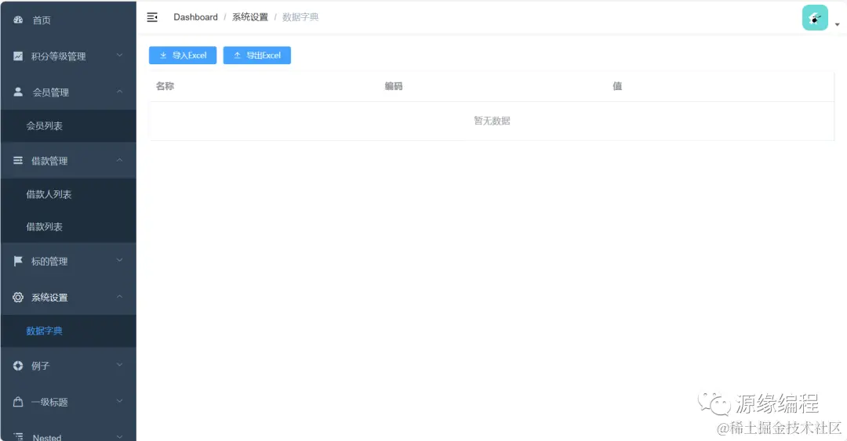
Task: Click the 编码 column header
Action: point(394,86)
